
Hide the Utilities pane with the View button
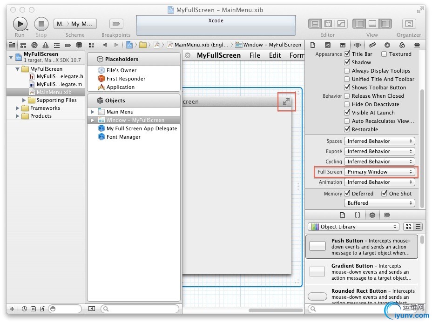pyautogui.click(x=385, y=24)
